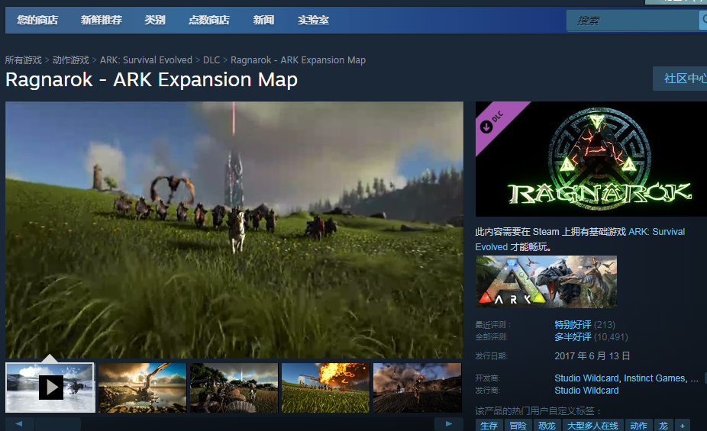The width and height of the screenshot is (707, 431).
Task: Open the developer Studio Wildcard link
Action: pos(586,378)
